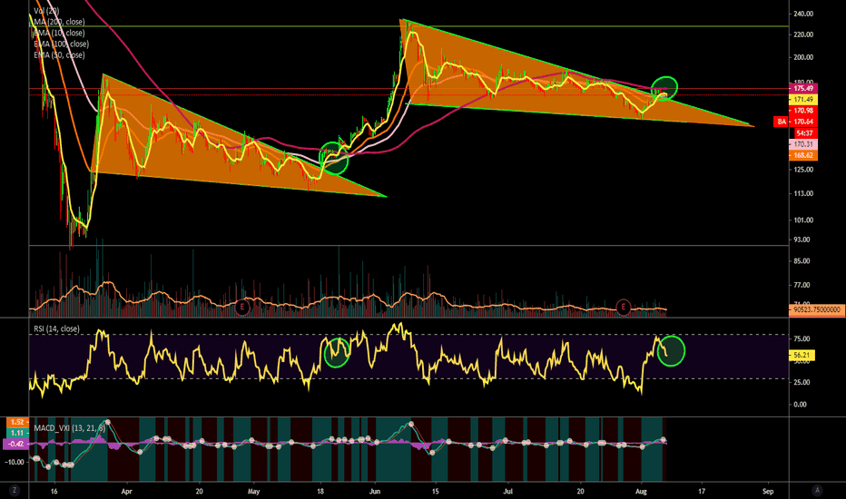Click the 54:37 countdown label
Screen dimensions: 846x499
[803, 133]
